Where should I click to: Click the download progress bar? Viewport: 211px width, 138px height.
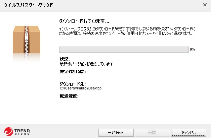124,50
